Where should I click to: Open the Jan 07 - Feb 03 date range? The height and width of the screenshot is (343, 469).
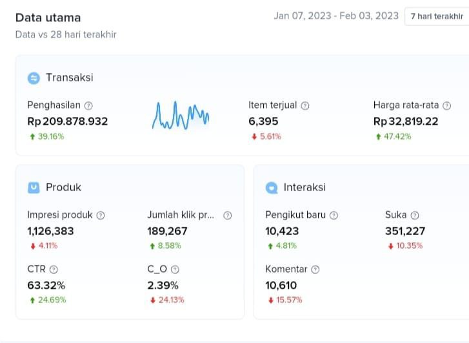(x=336, y=16)
